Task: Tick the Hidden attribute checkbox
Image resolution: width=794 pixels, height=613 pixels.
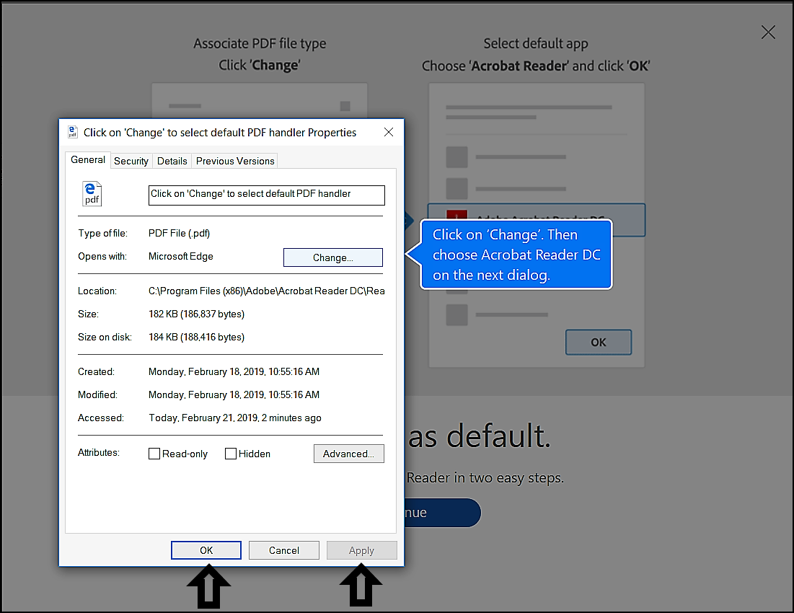Action: 230,454
